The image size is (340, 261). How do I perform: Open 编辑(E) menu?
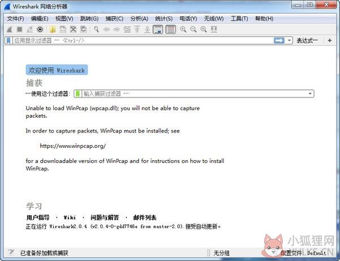pyautogui.click(x=40, y=19)
